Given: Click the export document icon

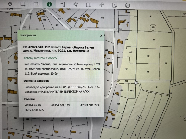Looking at the screenshot, I should (115, 5).
